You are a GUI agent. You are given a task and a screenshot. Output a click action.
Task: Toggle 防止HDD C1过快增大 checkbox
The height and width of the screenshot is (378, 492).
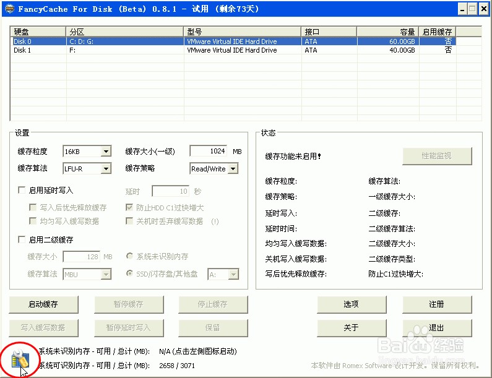pyautogui.click(x=129, y=207)
